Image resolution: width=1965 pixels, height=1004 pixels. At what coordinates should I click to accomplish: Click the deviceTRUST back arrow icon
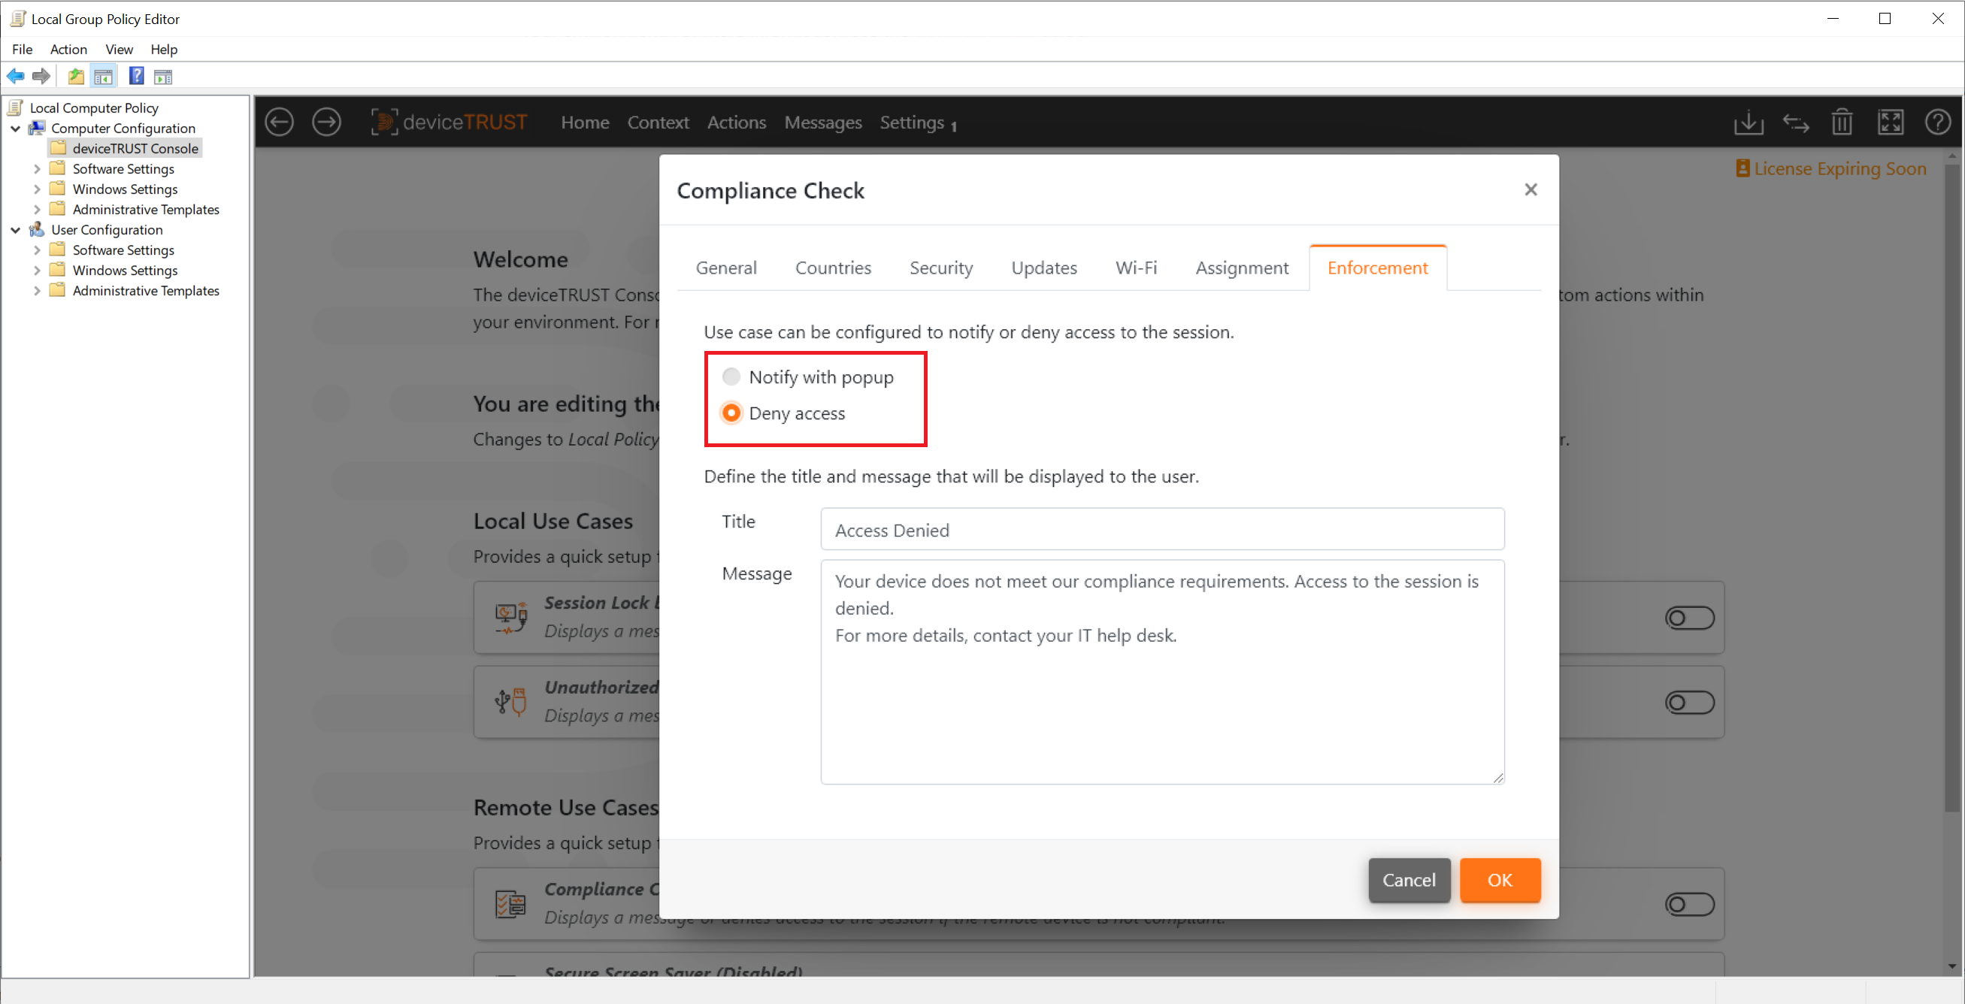point(278,122)
